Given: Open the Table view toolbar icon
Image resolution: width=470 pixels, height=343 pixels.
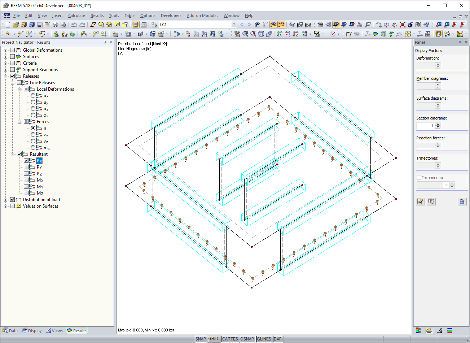Looking at the screenshot, I should [144, 25].
